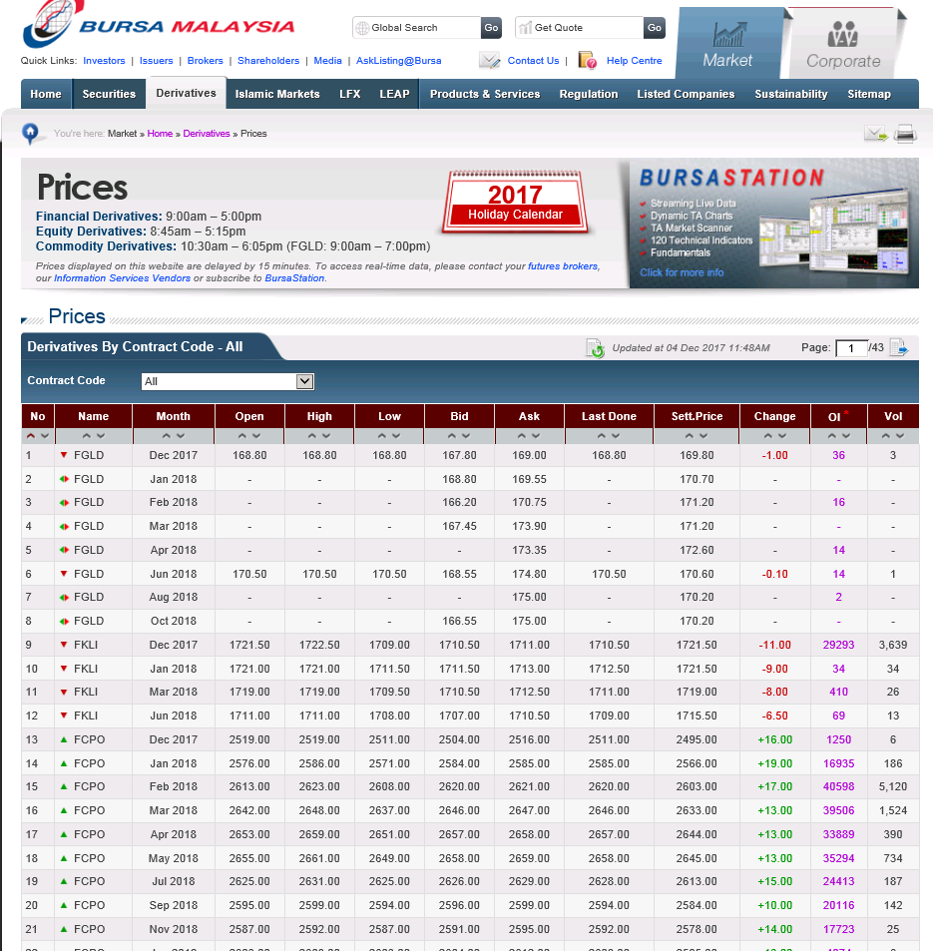The height and width of the screenshot is (951, 933).
Task: Focus the Get Quote input field
Action: (580, 27)
